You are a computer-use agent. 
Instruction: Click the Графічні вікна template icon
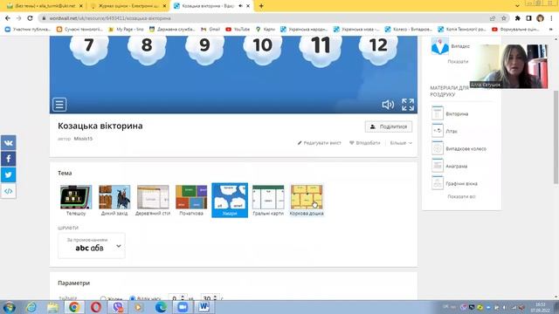[438, 183]
